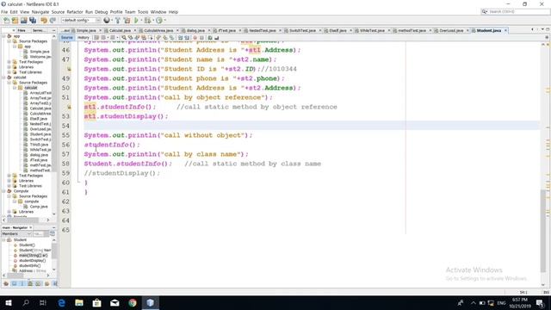The height and width of the screenshot is (310, 551).
Task: Select the History view button
Action: click(84, 38)
